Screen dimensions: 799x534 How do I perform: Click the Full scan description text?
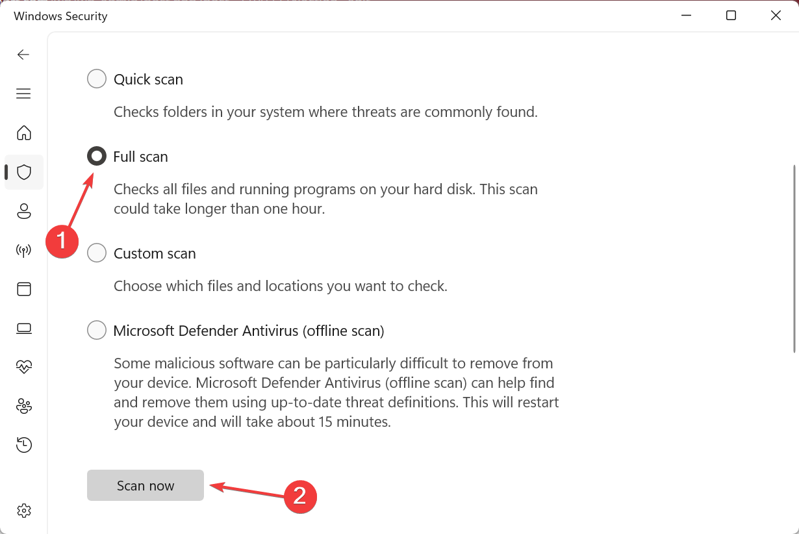click(325, 199)
